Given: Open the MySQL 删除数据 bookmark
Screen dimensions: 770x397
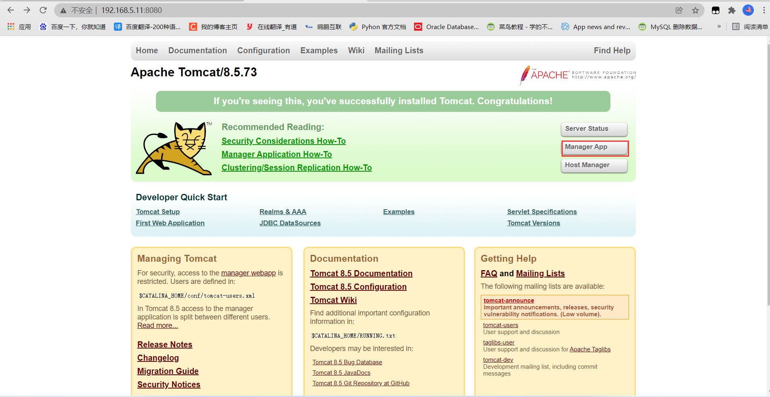Looking at the screenshot, I should point(671,27).
